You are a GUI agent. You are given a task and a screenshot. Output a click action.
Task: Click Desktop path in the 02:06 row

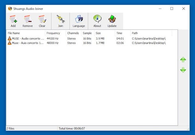(x=149, y=43)
